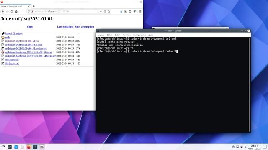Open Firefox home page
The width and height of the screenshot is (268, 150).
coord(16,11)
